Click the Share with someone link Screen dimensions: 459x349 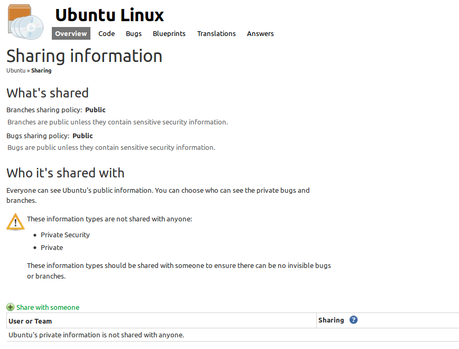(48, 307)
